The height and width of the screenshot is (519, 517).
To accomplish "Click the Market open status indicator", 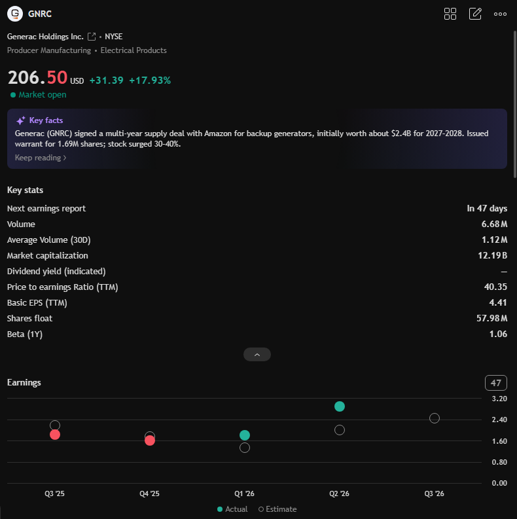I will click(39, 95).
